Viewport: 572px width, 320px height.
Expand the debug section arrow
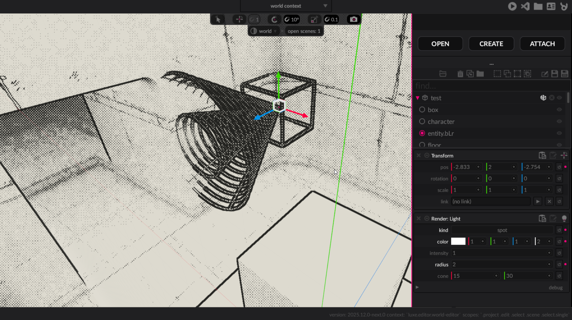417,287
